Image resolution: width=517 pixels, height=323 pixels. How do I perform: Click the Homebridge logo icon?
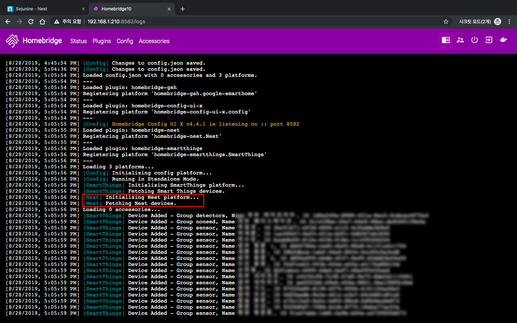(x=12, y=41)
